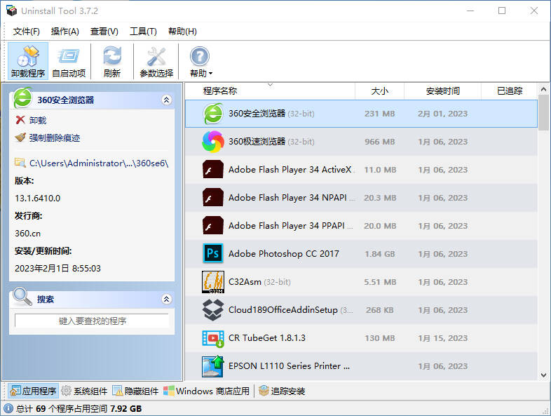The image size is (551, 416).
Task: Open the 查看(V) menu
Action: (104, 32)
